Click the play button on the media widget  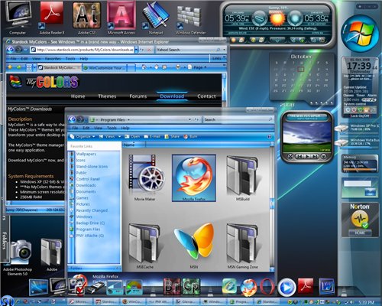307,156
